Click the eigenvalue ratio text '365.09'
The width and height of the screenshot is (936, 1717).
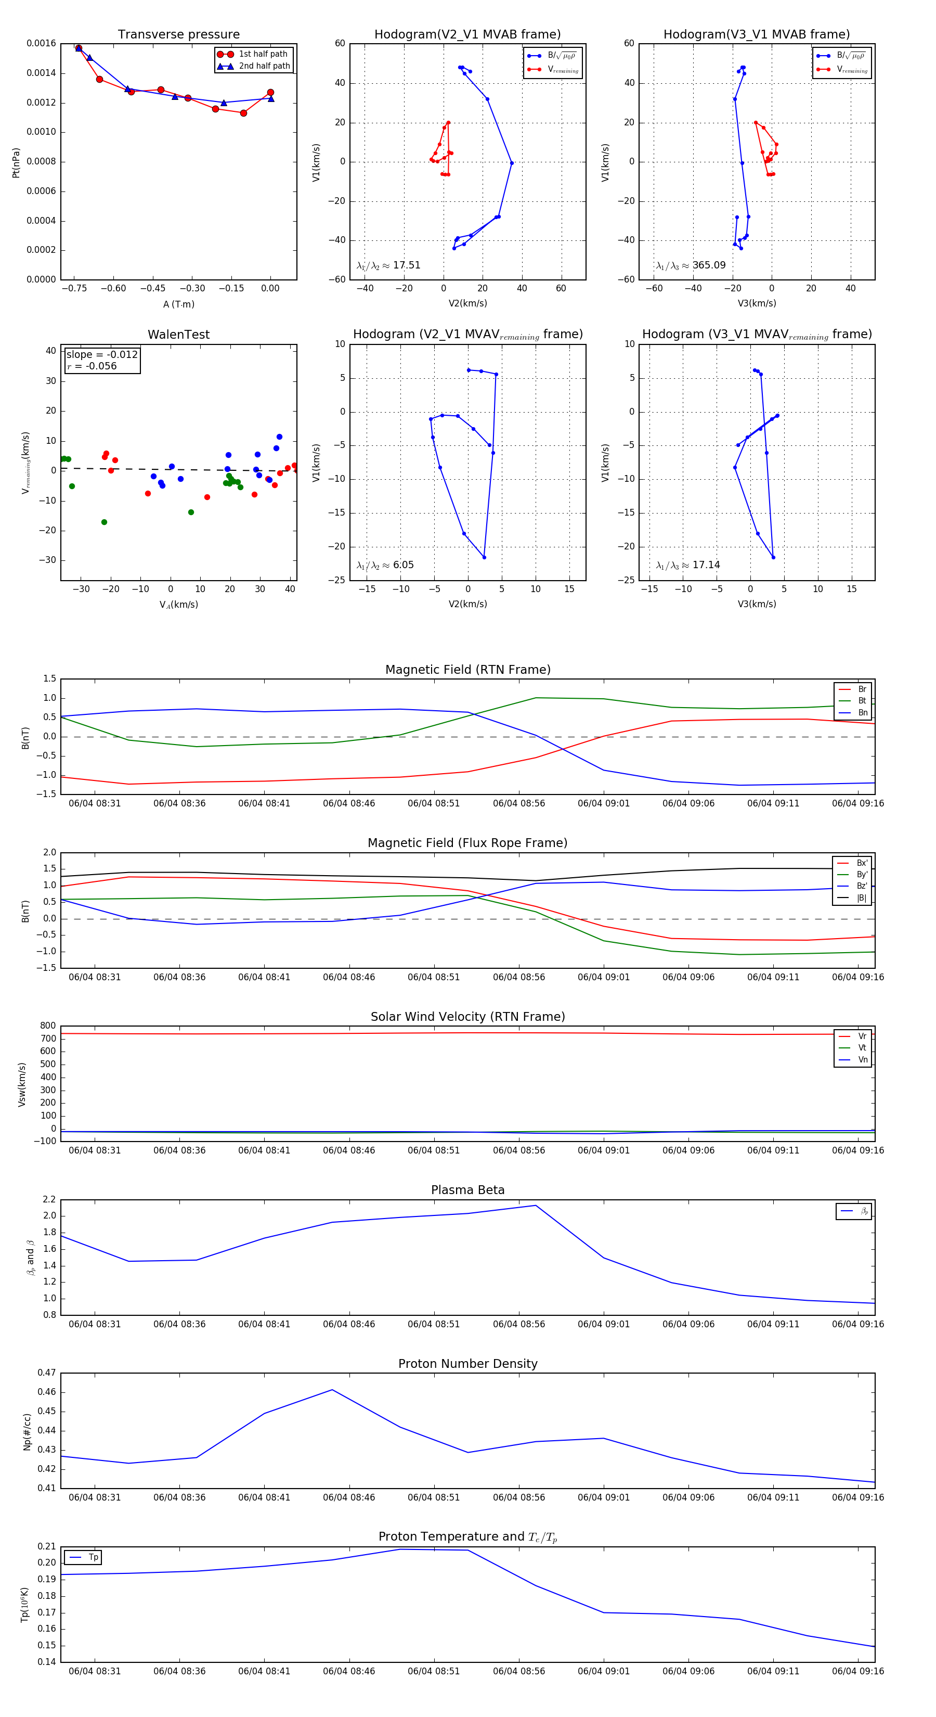pos(709,265)
